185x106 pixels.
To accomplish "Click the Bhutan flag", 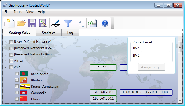I will click(x=23, y=80).
